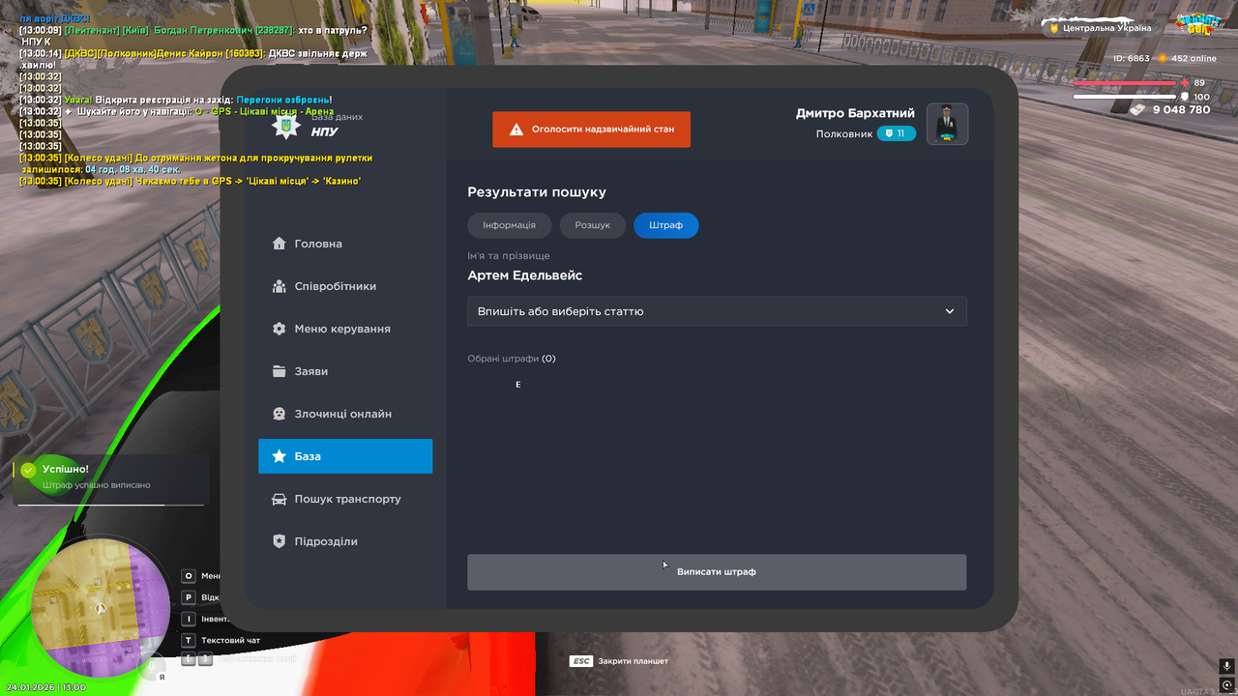Click the officer avatar thumbnail
The image size is (1238, 696).
tap(948, 124)
